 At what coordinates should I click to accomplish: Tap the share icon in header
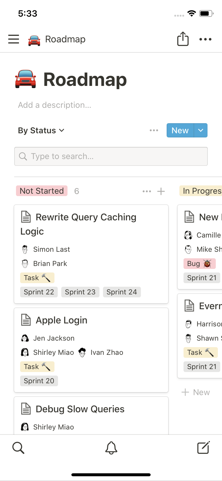coord(183,39)
